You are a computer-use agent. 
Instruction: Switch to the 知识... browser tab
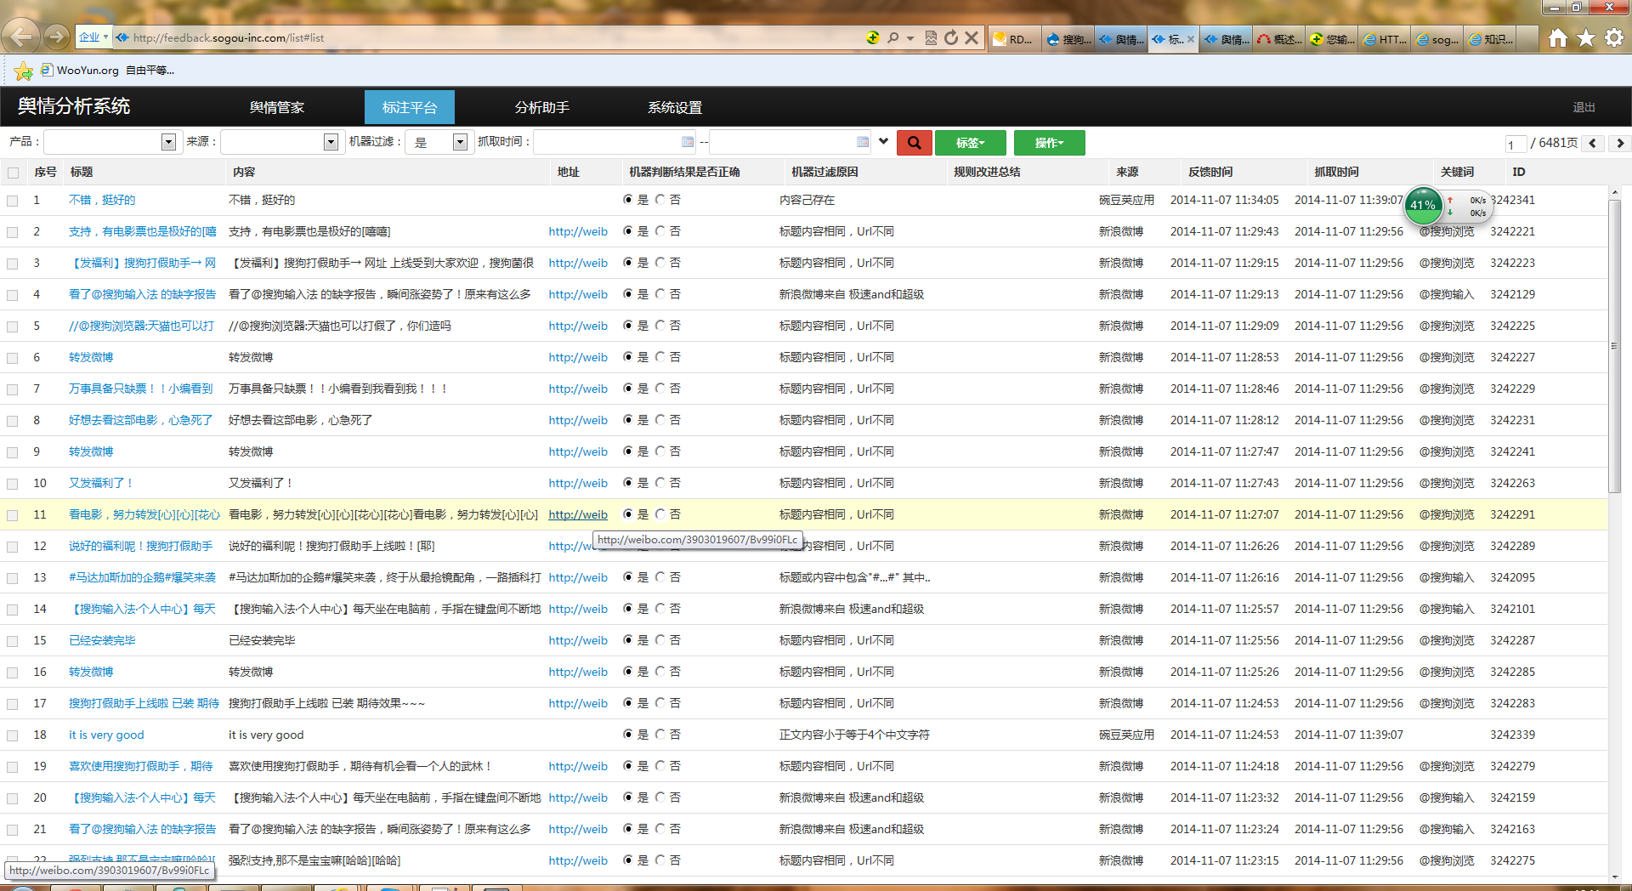(x=1490, y=39)
